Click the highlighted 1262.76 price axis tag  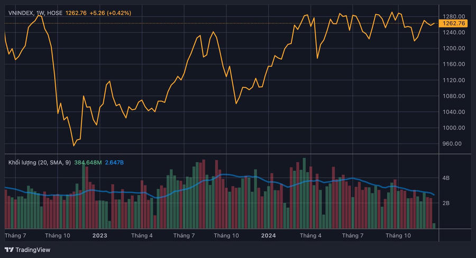tap(454, 23)
